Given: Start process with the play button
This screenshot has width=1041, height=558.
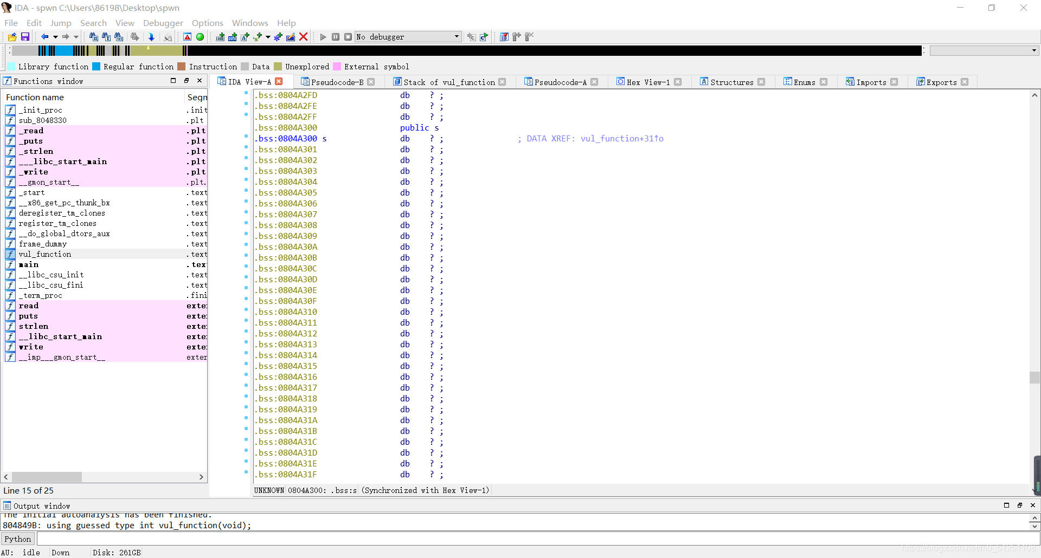Looking at the screenshot, I should (323, 37).
